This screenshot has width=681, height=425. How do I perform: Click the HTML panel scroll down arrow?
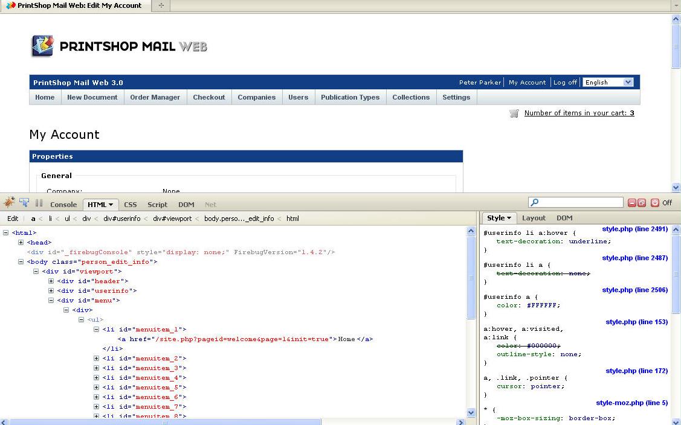click(x=471, y=412)
